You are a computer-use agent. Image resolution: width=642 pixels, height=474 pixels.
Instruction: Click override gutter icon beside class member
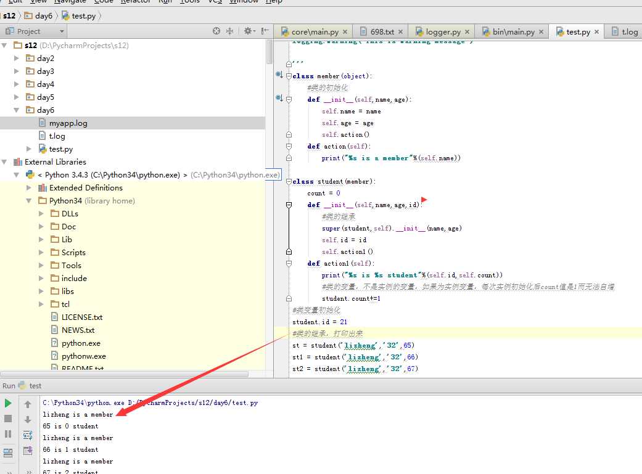(279, 75)
